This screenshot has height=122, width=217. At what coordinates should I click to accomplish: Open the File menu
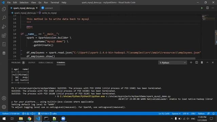pos(9,2)
